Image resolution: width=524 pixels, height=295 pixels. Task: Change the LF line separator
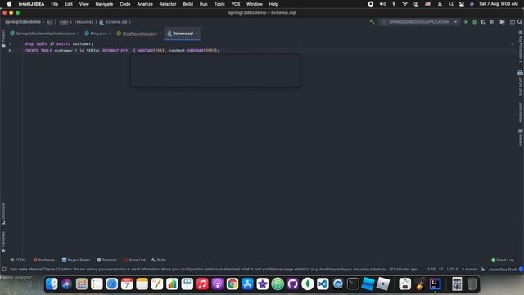440,270
